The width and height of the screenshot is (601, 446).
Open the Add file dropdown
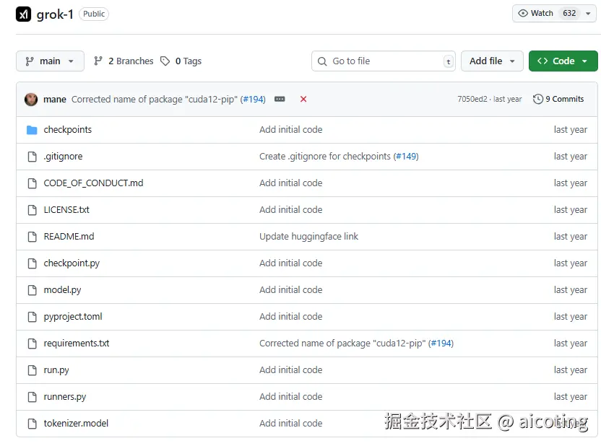492,61
